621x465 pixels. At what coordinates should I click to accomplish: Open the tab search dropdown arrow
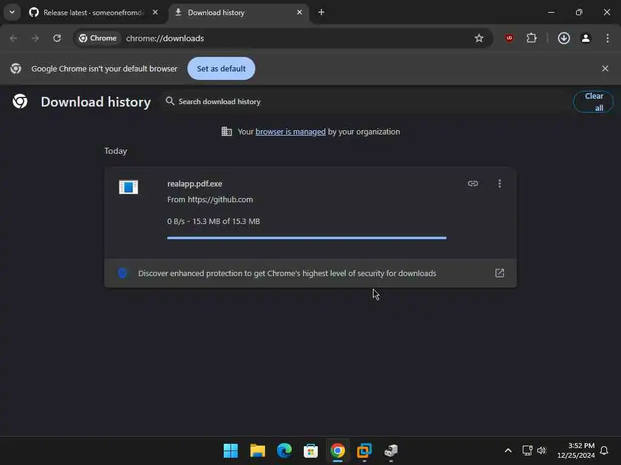coord(12,12)
